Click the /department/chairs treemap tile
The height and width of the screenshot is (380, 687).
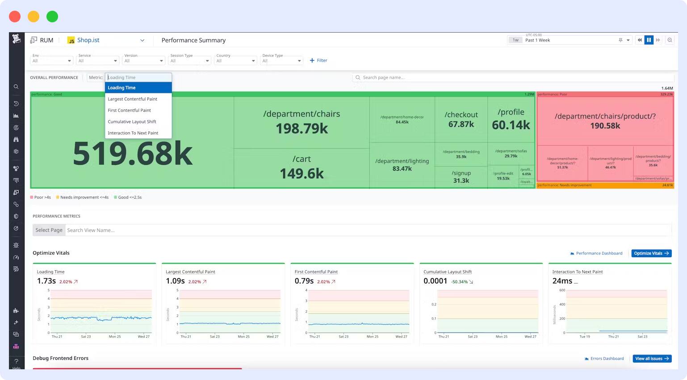click(302, 123)
